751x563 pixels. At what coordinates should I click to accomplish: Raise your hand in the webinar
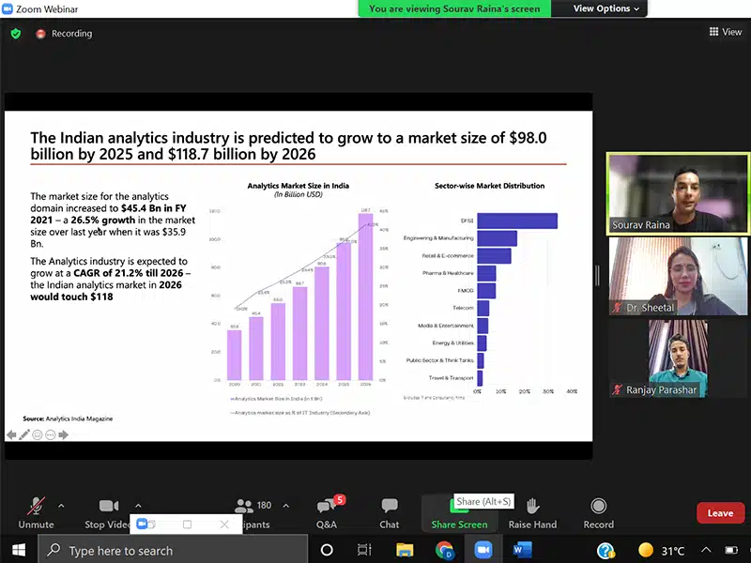click(532, 507)
